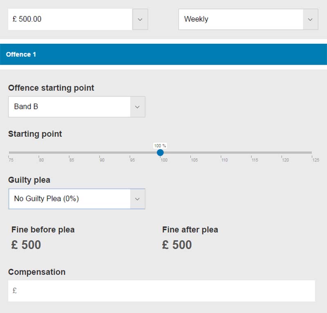Click the Offence starting point label

pos(52,88)
